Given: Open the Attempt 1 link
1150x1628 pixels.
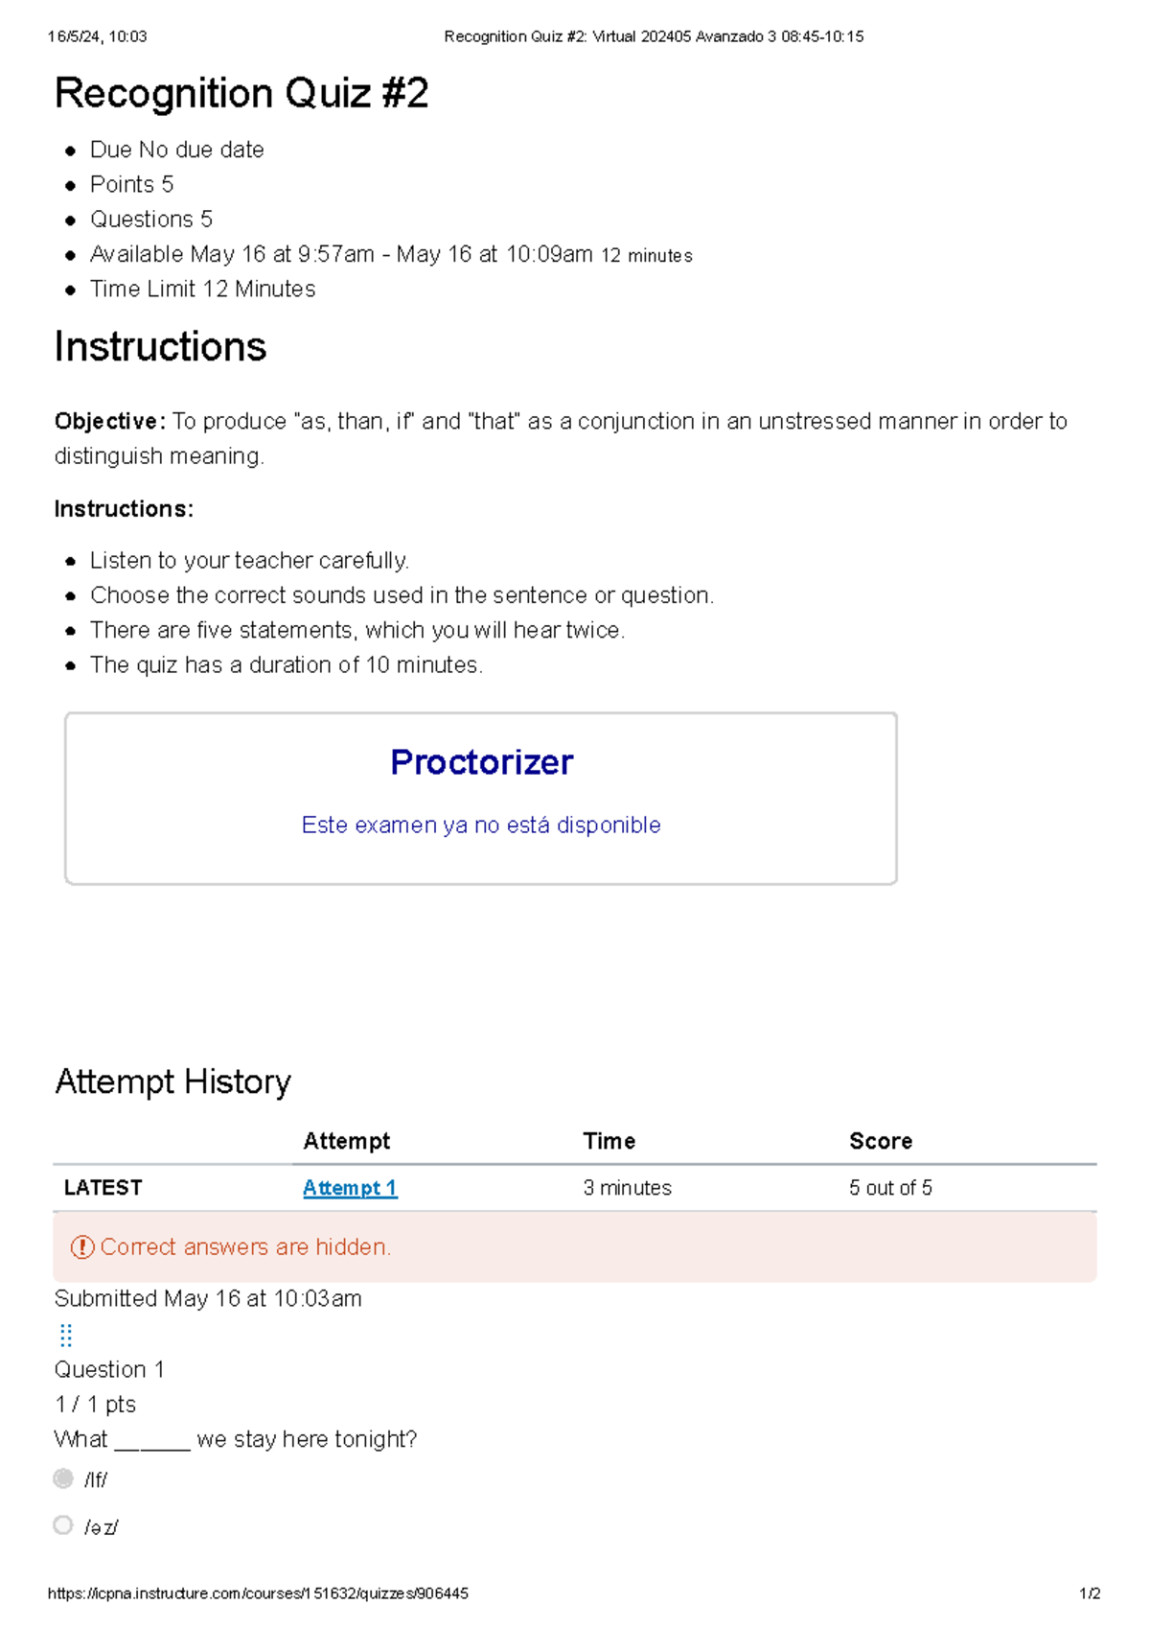Looking at the screenshot, I should (x=350, y=1188).
